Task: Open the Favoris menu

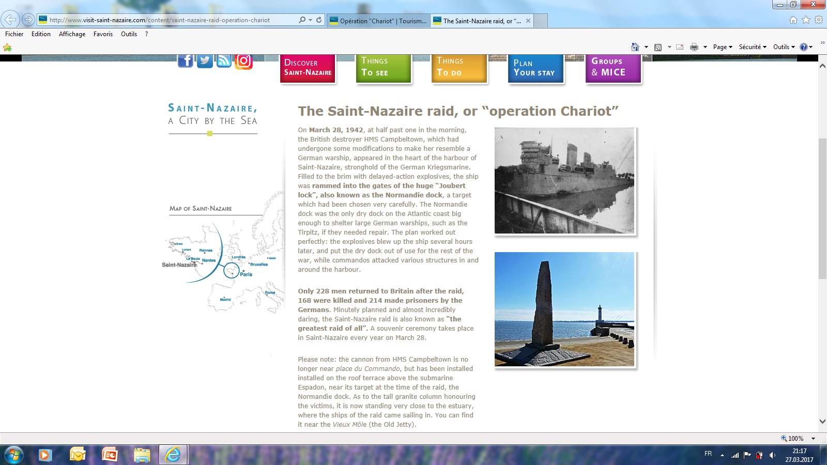Action: coord(103,34)
